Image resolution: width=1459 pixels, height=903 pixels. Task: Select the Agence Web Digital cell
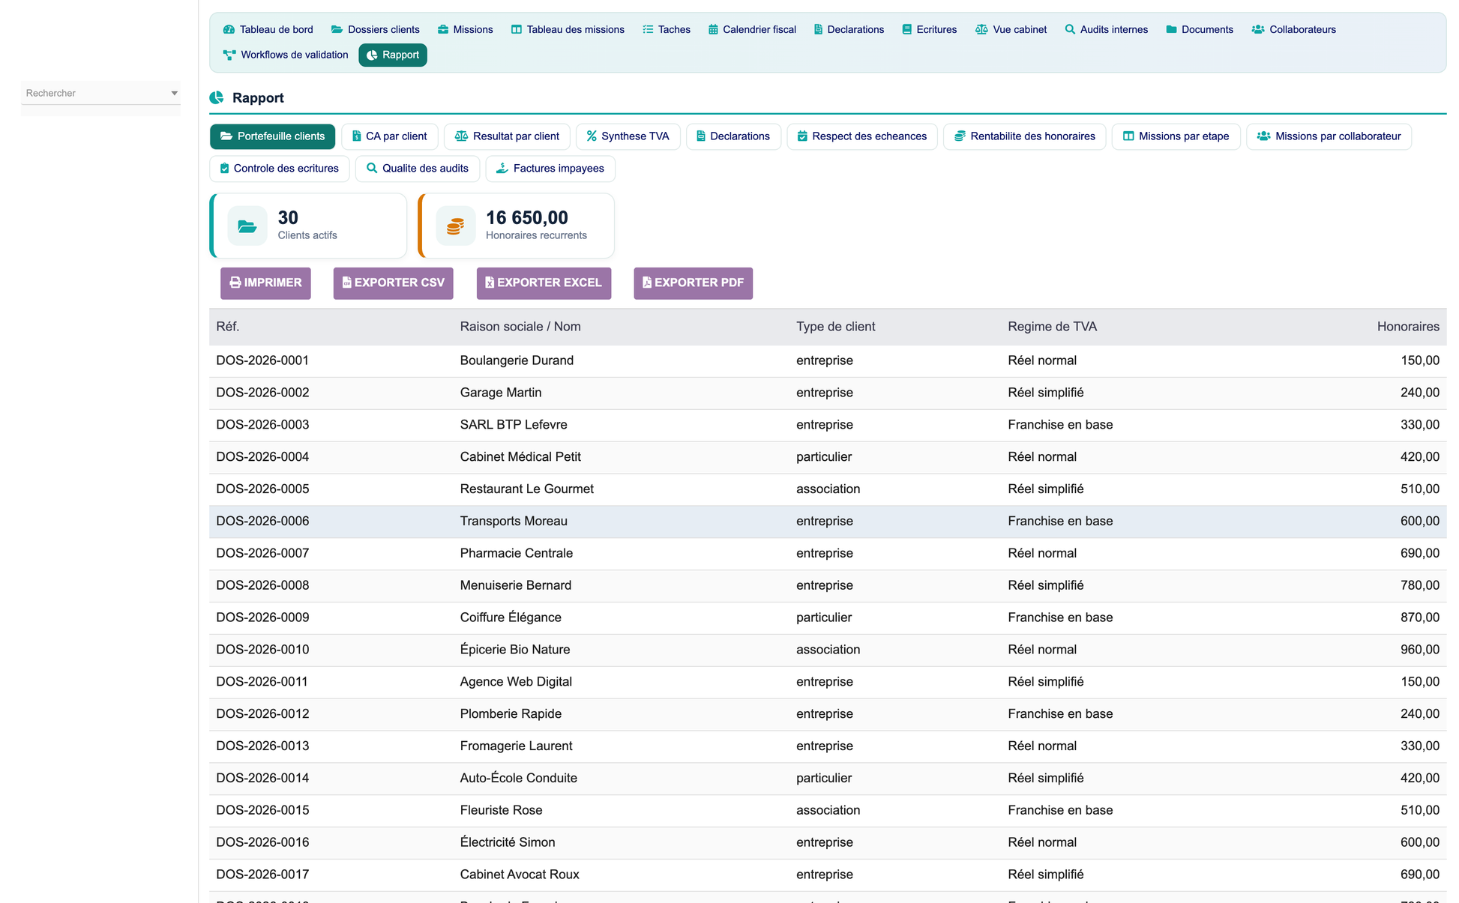516,682
